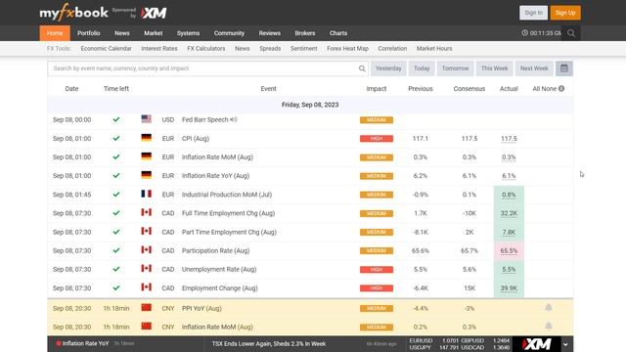Click the French flag on the Industrial Production row
This screenshot has width=626, height=352.
146,194
